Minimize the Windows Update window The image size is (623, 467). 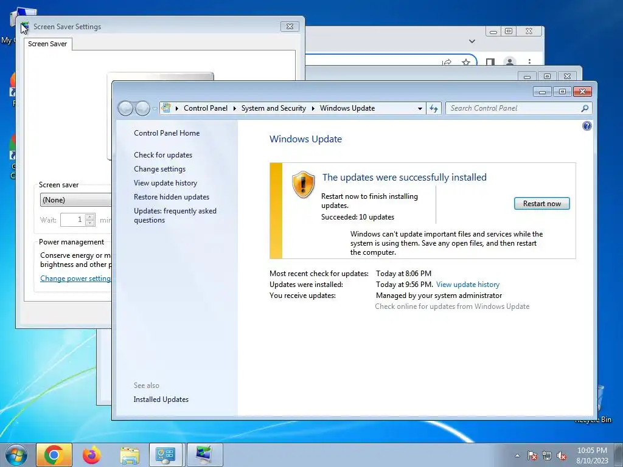pyautogui.click(x=542, y=92)
